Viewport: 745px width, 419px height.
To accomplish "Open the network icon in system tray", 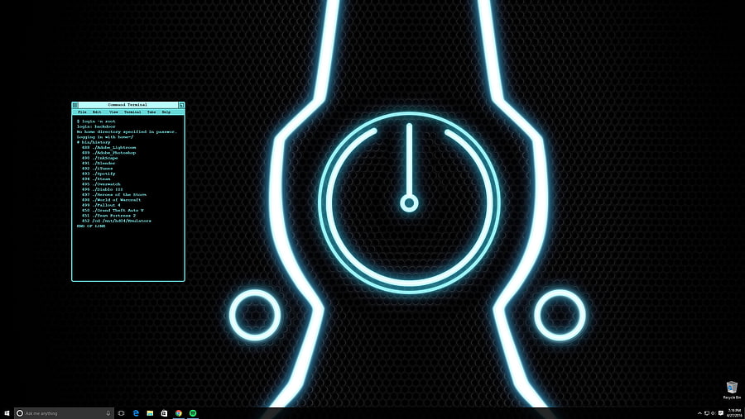I will [x=707, y=413].
